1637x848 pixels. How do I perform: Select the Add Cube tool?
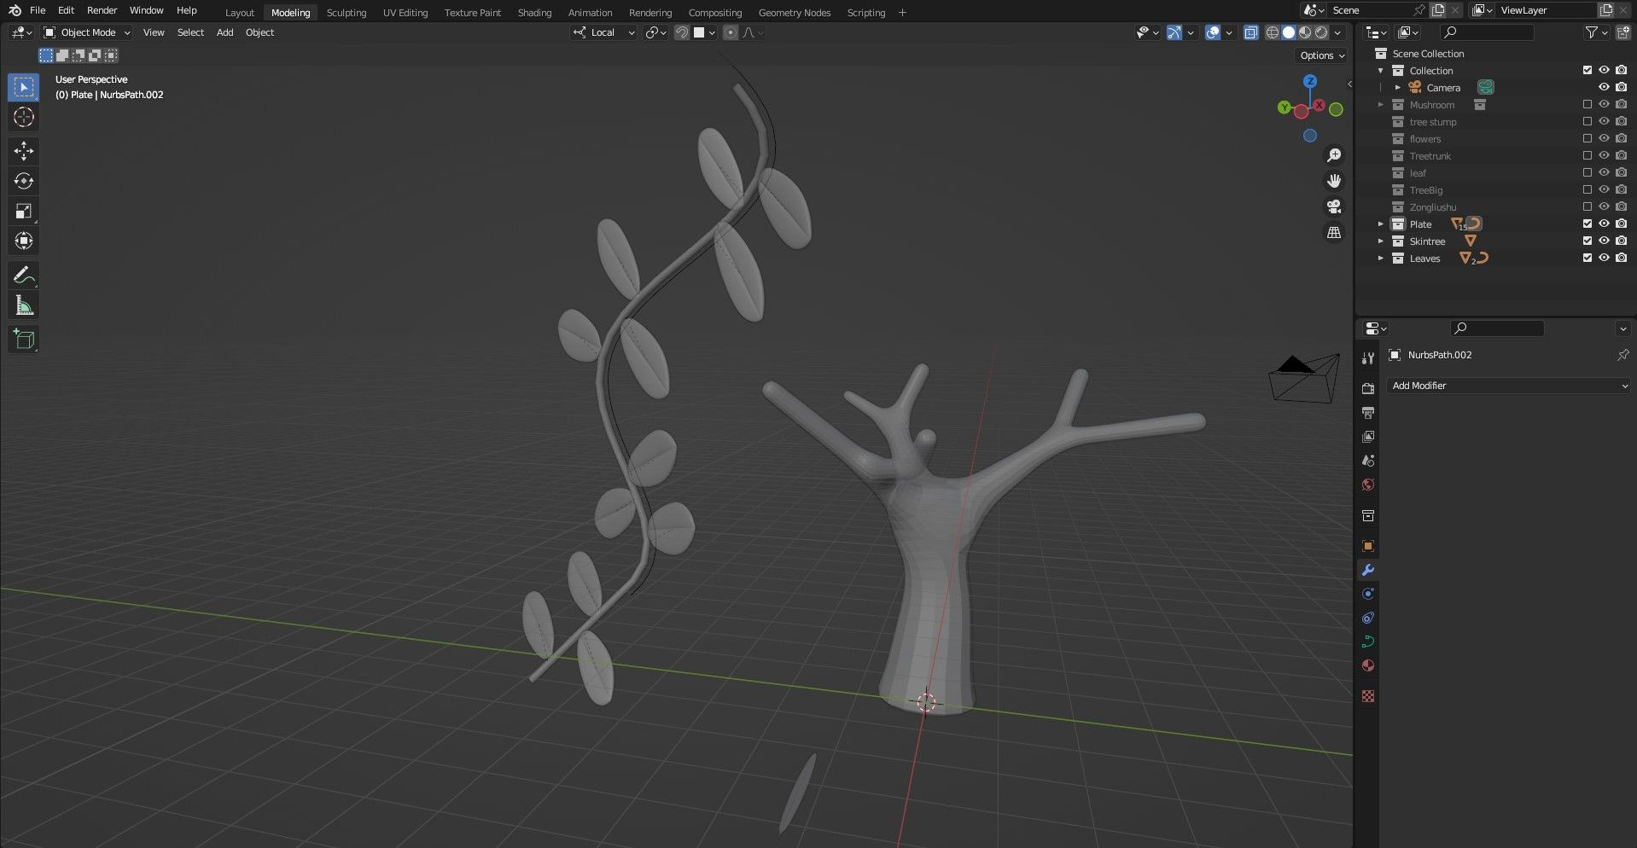24,340
